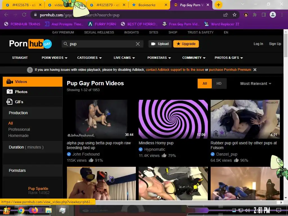Open the EN language selector
Image resolution: width=288 pixels, height=216 pixels.
click(226, 32)
